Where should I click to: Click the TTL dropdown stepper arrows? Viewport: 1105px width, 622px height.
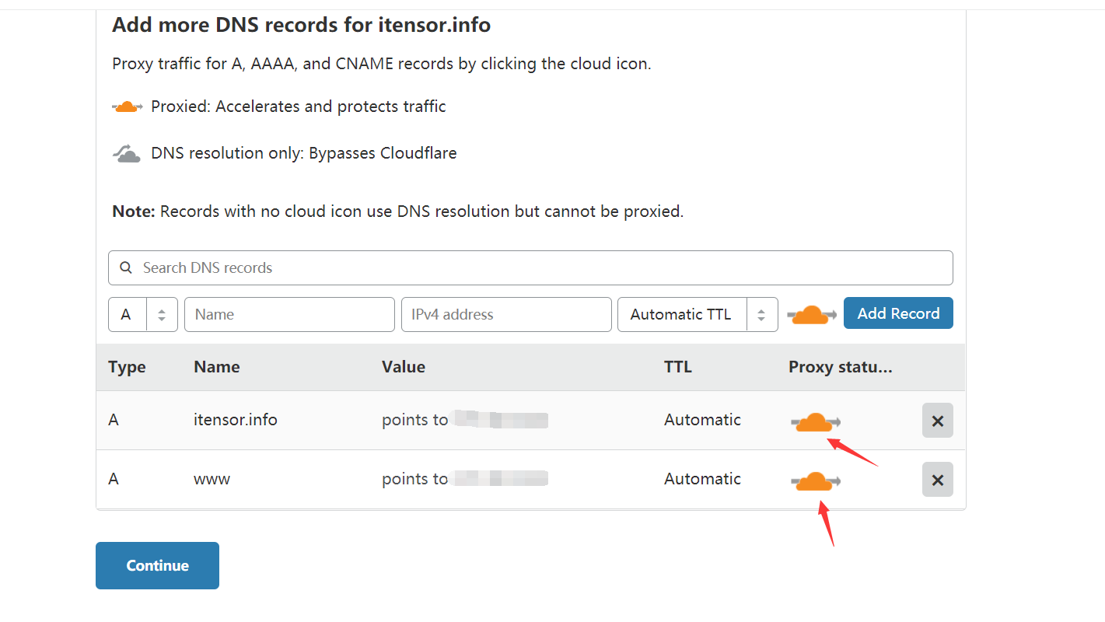tap(762, 315)
